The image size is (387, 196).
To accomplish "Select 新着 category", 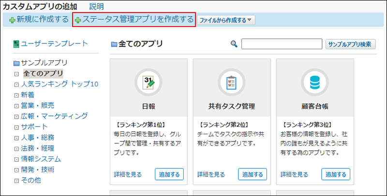I will click(28, 95).
